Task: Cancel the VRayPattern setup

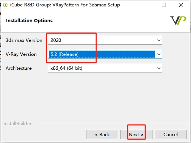Action: click(x=171, y=135)
